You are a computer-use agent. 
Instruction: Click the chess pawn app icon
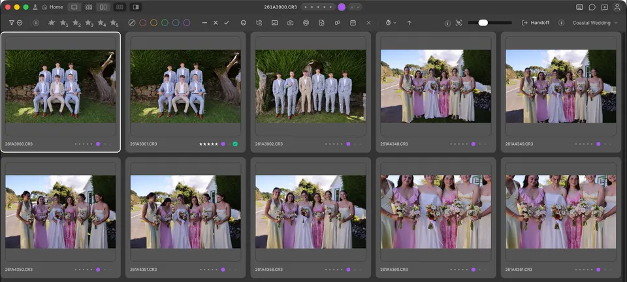(x=35, y=7)
